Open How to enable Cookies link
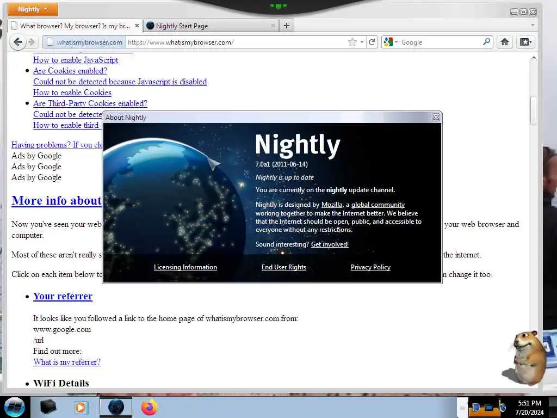557x418 pixels. pyautogui.click(x=72, y=93)
